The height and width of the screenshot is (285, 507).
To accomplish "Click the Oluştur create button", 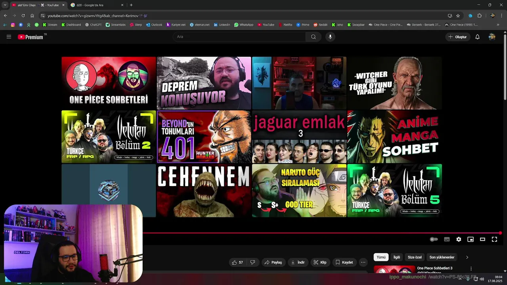I will (457, 37).
